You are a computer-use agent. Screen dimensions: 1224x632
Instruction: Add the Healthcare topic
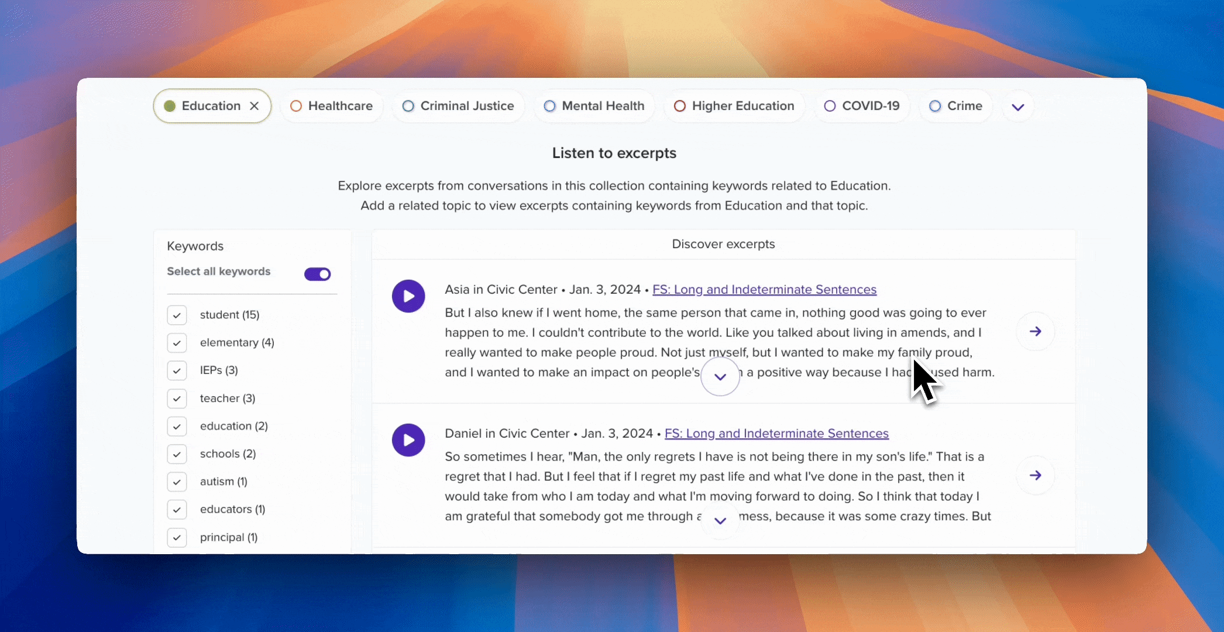(332, 106)
